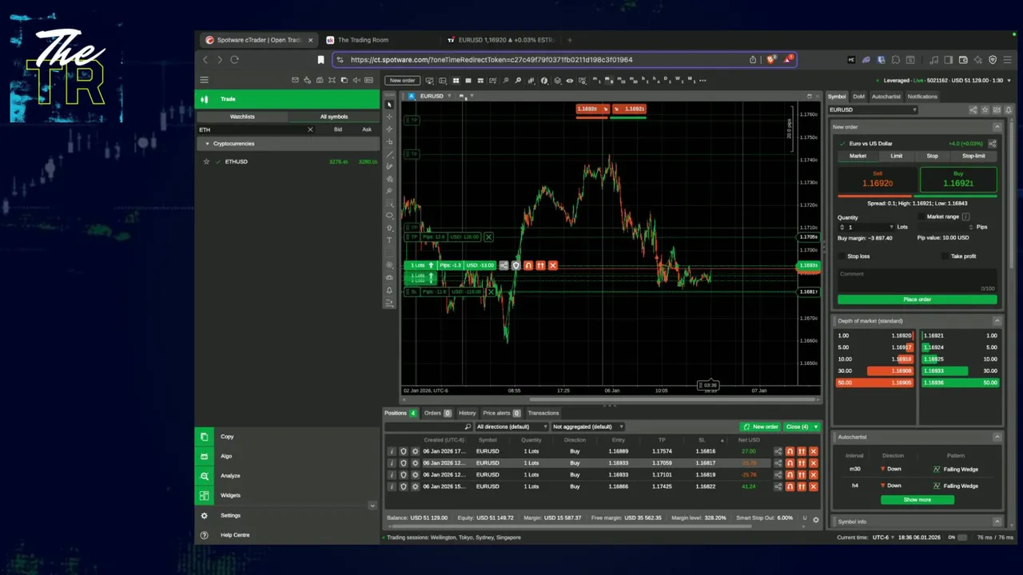Toggle the ON switch in status bar
The width and height of the screenshot is (1023, 575).
(962, 537)
